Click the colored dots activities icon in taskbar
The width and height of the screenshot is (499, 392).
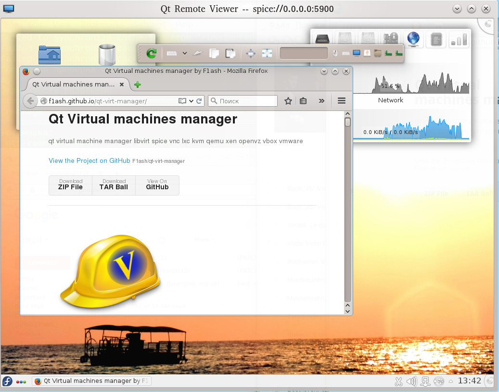point(21,381)
